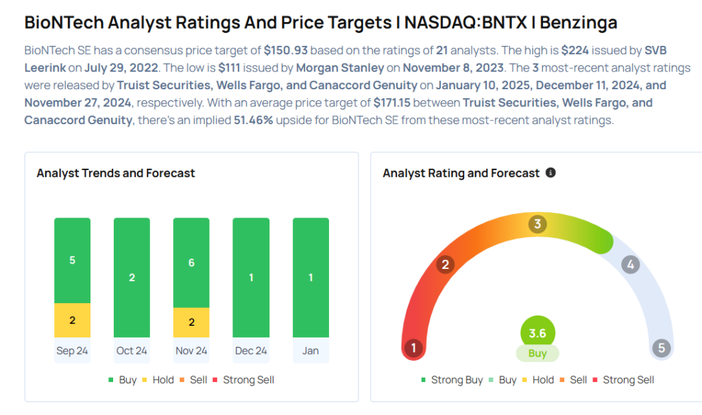Click the Nov 24 yellow Hold bar segment
Screen dimensions: 702x415
click(191, 322)
